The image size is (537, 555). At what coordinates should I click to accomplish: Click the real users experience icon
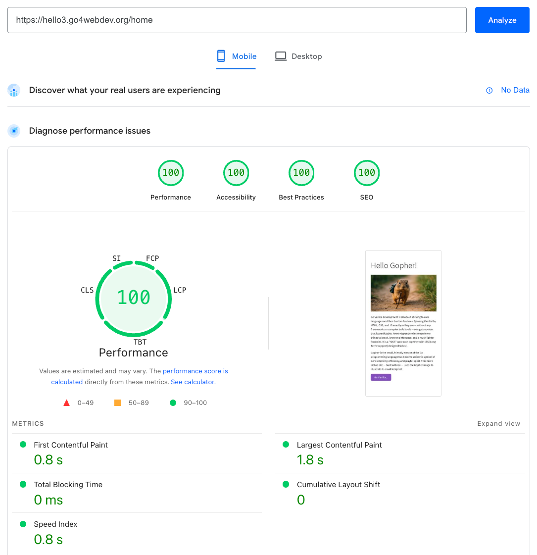14,90
